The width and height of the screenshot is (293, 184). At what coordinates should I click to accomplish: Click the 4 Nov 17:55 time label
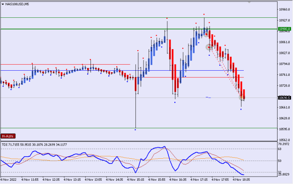[220, 180]
